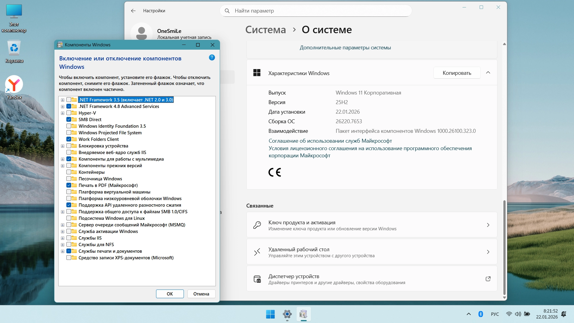Screen dimensions: 574x323
Task: Click the Bluetooth icon in the system tray
Action: point(480,314)
